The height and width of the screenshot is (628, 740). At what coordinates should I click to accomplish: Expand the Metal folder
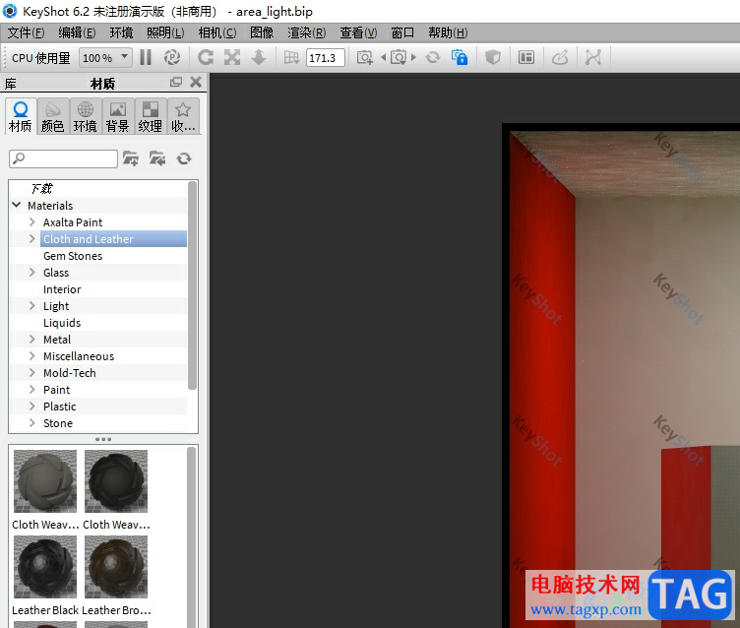tap(32, 340)
